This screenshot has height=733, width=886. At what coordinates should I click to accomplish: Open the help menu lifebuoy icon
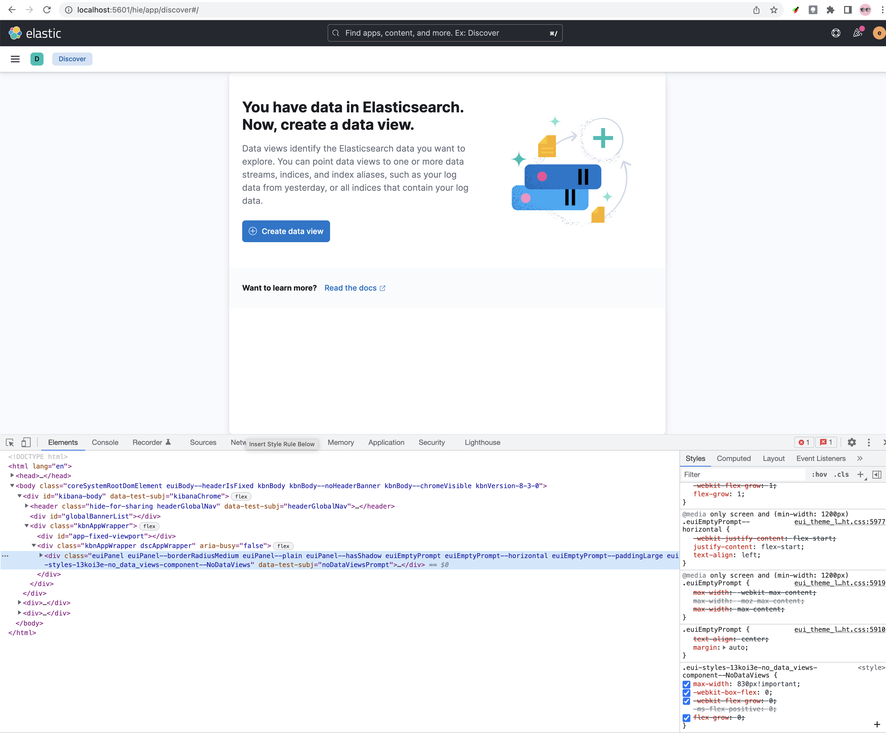coord(835,33)
